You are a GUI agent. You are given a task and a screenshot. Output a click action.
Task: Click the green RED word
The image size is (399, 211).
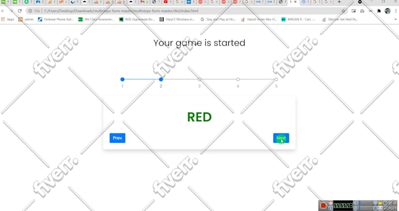point(199,117)
